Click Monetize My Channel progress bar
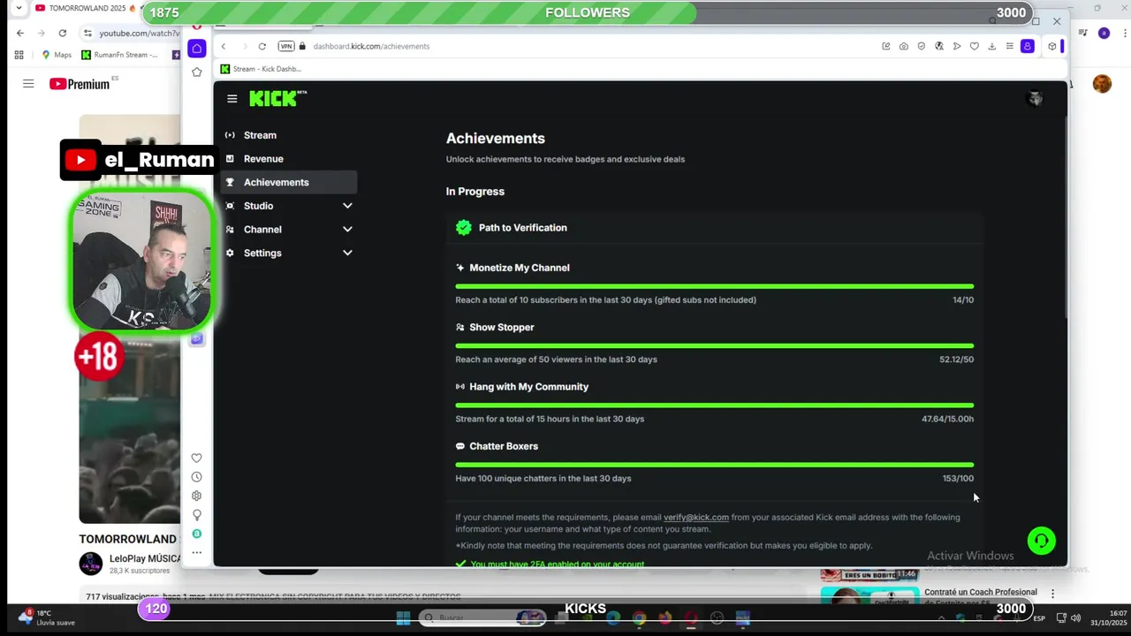Image resolution: width=1131 pixels, height=636 pixels. coord(714,286)
